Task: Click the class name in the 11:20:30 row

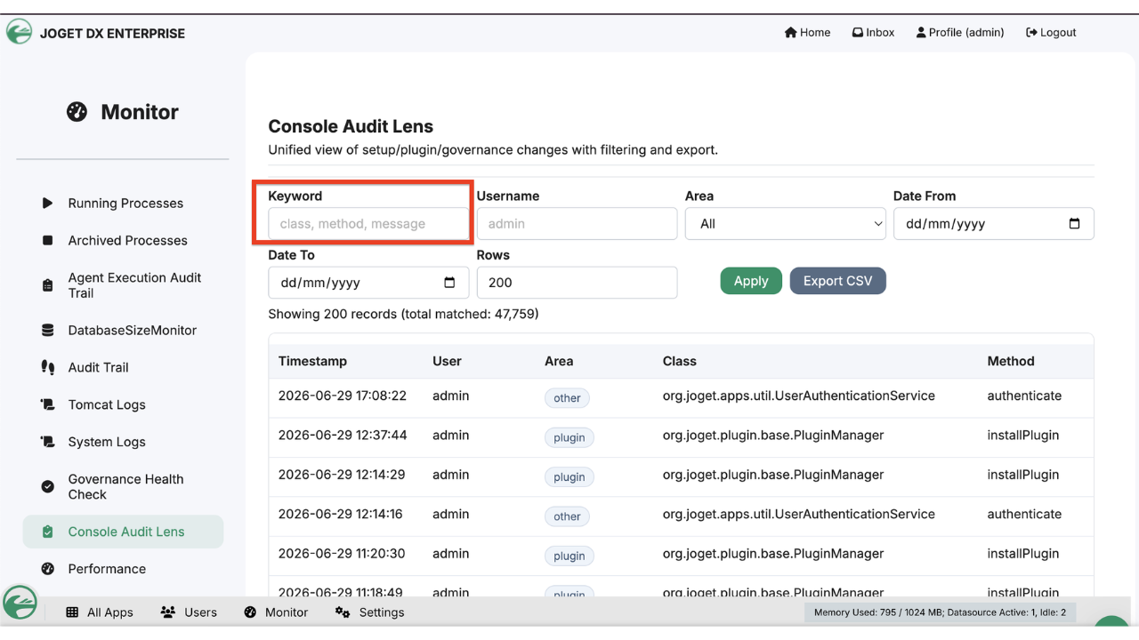Action: click(773, 554)
